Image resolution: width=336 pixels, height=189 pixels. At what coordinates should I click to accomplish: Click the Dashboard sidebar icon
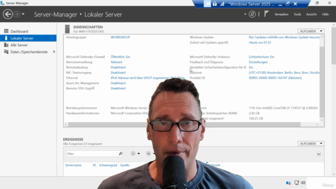click(x=6, y=31)
